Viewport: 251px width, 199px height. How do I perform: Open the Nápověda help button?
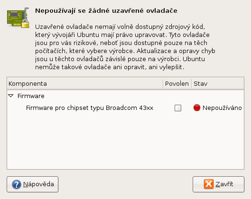click(x=32, y=184)
